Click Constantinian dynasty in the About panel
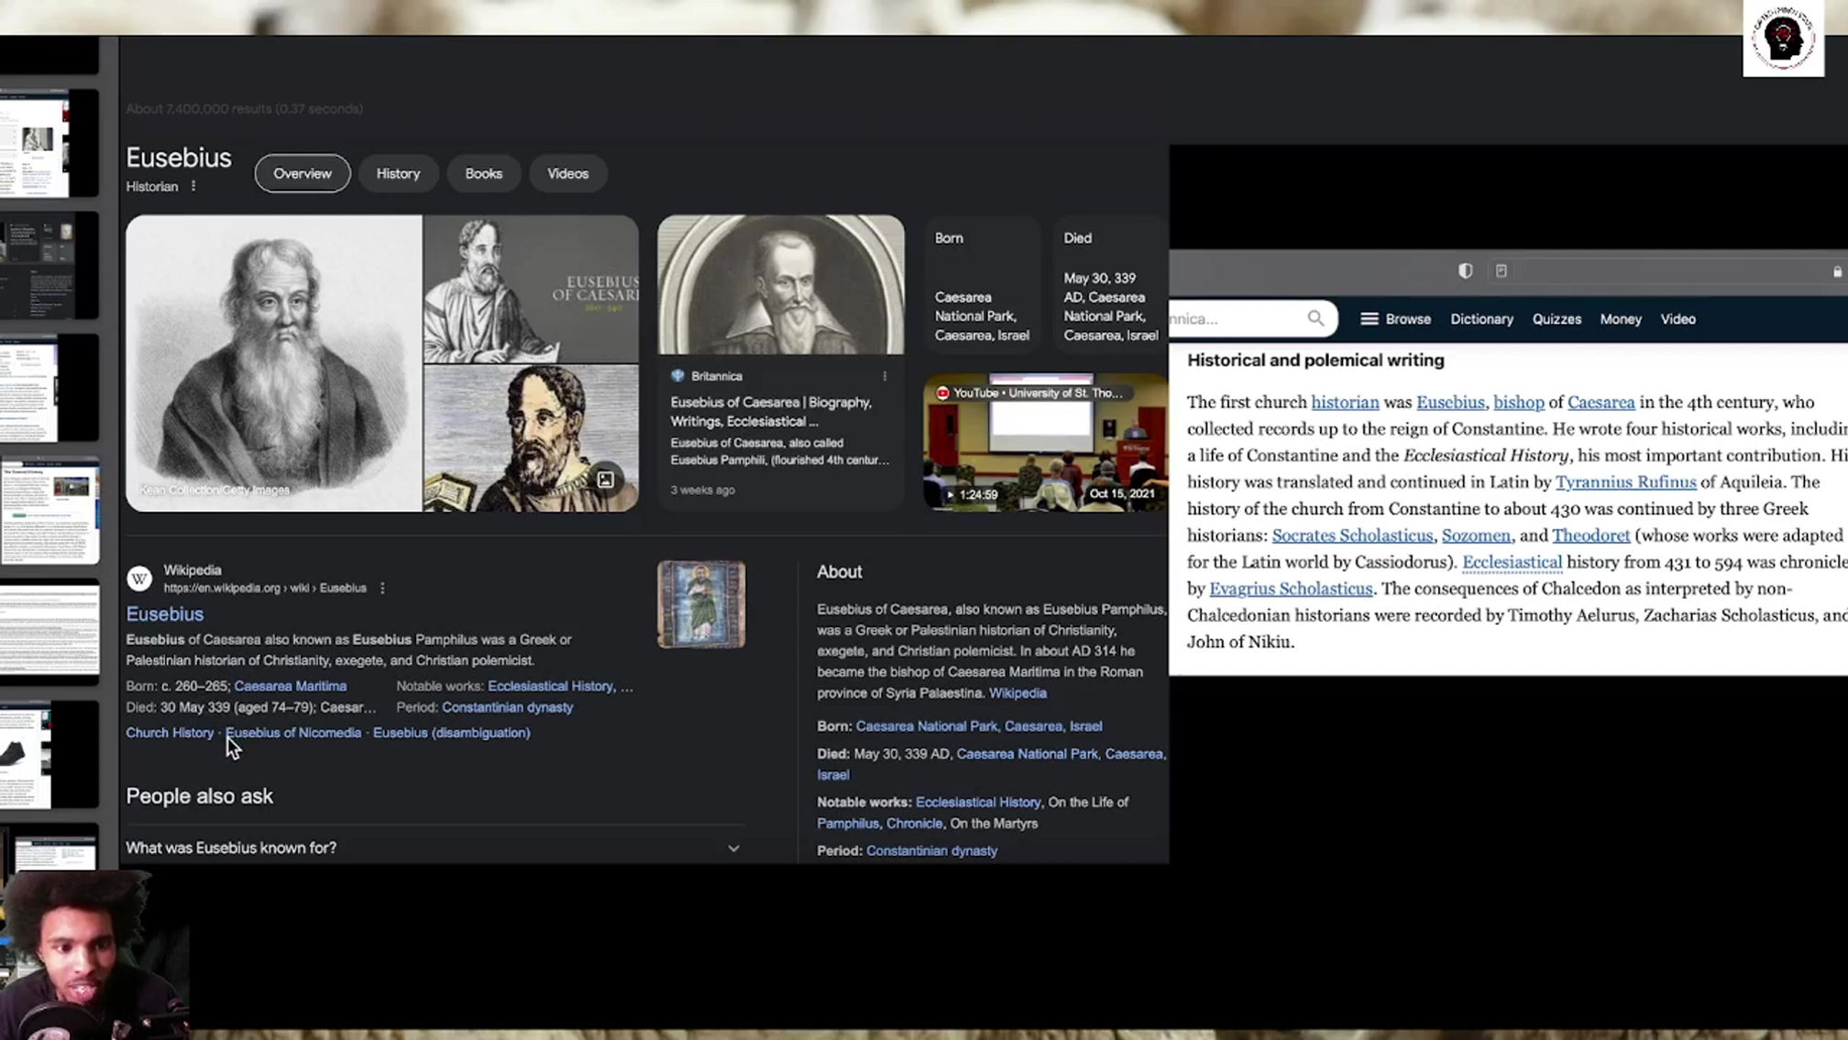 point(931,851)
